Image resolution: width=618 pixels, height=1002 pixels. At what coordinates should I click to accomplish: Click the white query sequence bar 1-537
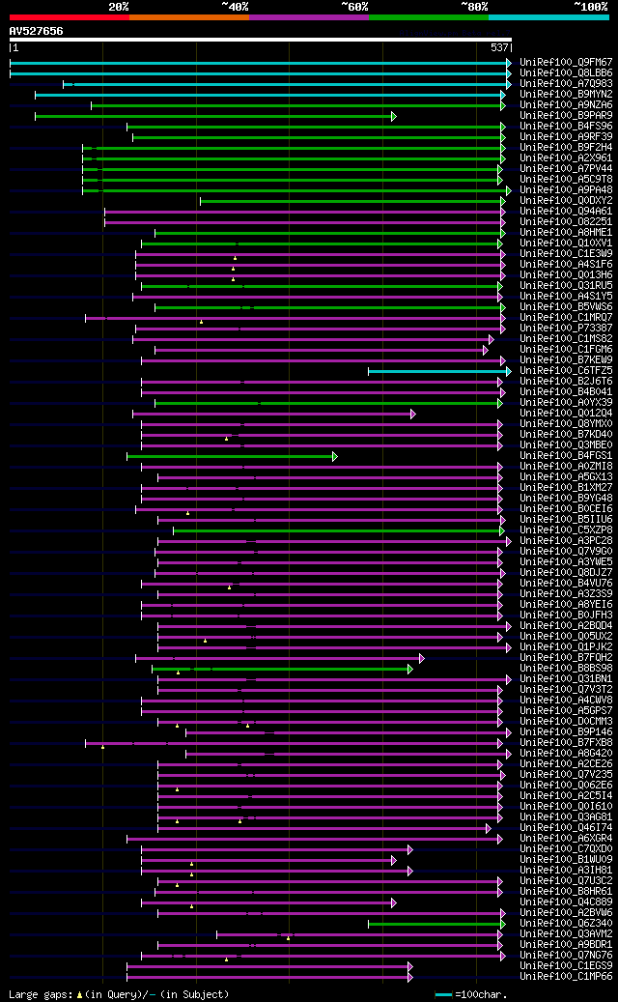point(261,40)
